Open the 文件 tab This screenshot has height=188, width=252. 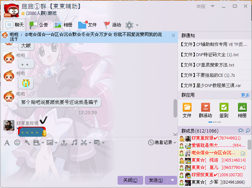(x=87, y=25)
